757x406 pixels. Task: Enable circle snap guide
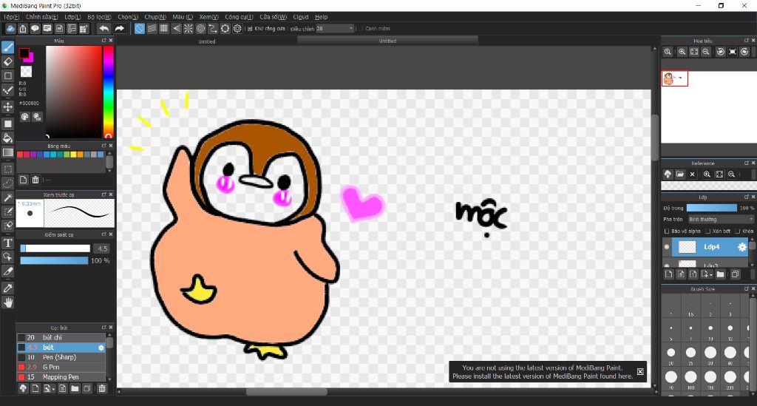(201, 29)
